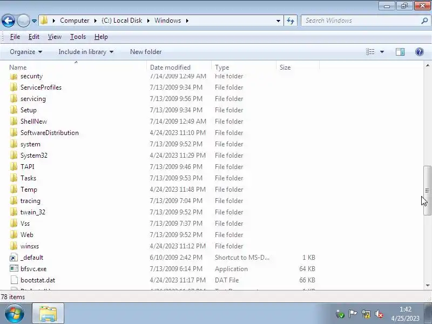Select the bfsvc.exe application icon

point(14,268)
